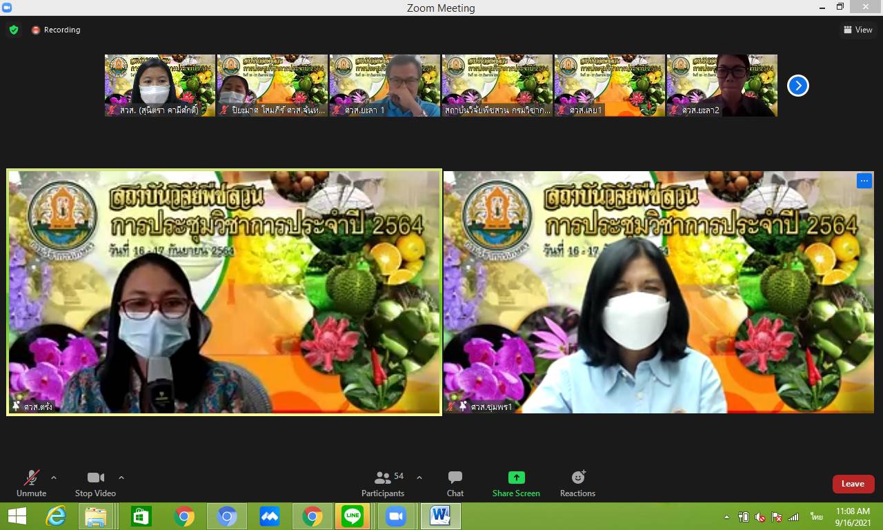Open more options on right video tile
The width and height of the screenshot is (883, 530).
pyautogui.click(x=864, y=181)
